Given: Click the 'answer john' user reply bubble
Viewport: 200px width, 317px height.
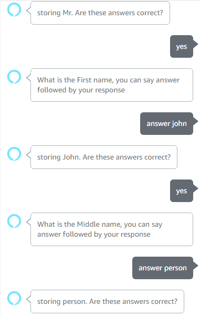Looking at the screenshot, I should pyautogui.click(x=166, y=123).
